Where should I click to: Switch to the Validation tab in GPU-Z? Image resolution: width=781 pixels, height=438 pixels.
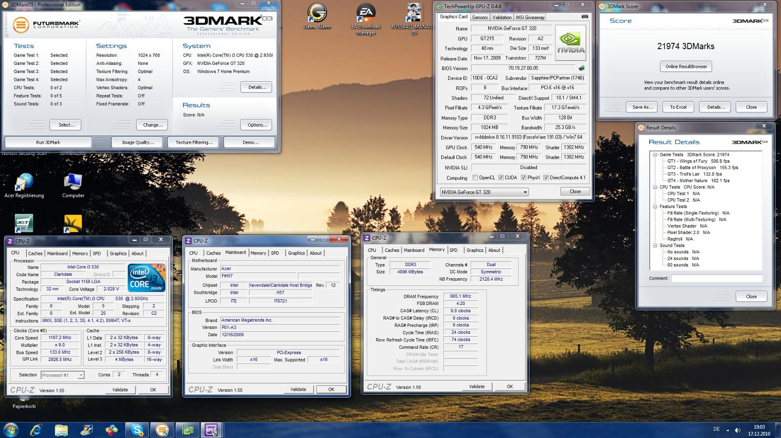[502, 17]
